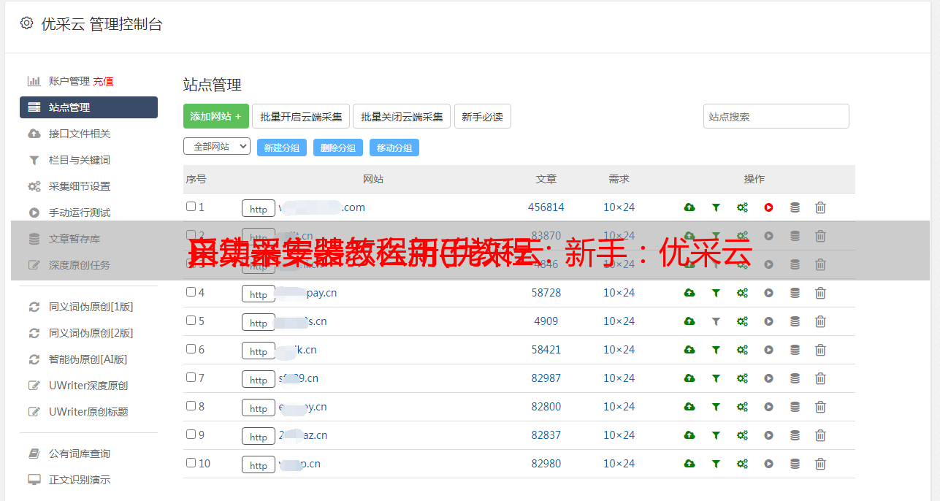Click the gear icon beside 优采云 管理控制台
The height and width of the screenshot is (501, 940).
pos(26,23)
